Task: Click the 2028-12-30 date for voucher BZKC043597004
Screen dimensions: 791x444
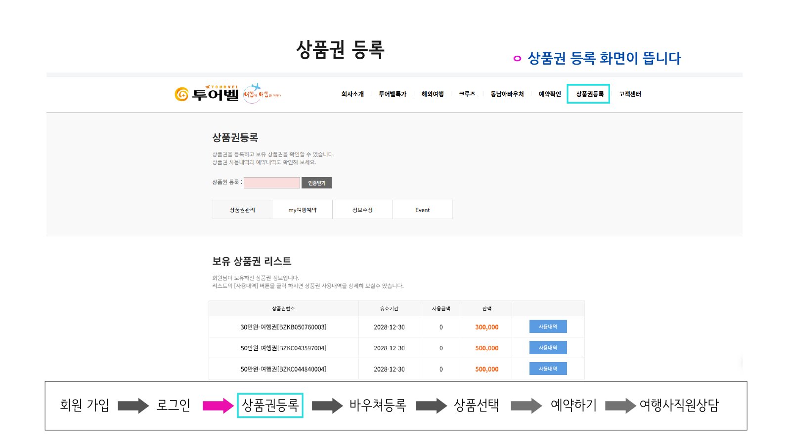Action: pos(389,348)
